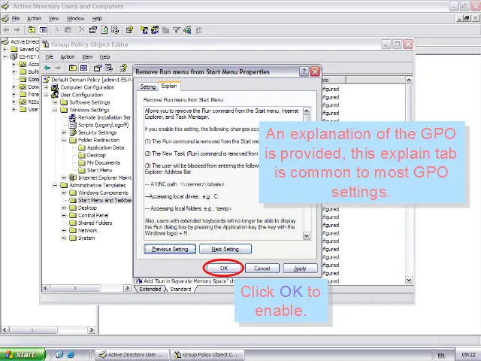Click the Cut scissors icon in the Active Directory toolbar
The image size is (481, 361).
[56, 30]
